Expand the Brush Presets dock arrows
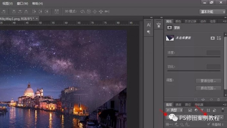Image resolution: width=227 pixels, height=128 pixels. click(161, 17)
